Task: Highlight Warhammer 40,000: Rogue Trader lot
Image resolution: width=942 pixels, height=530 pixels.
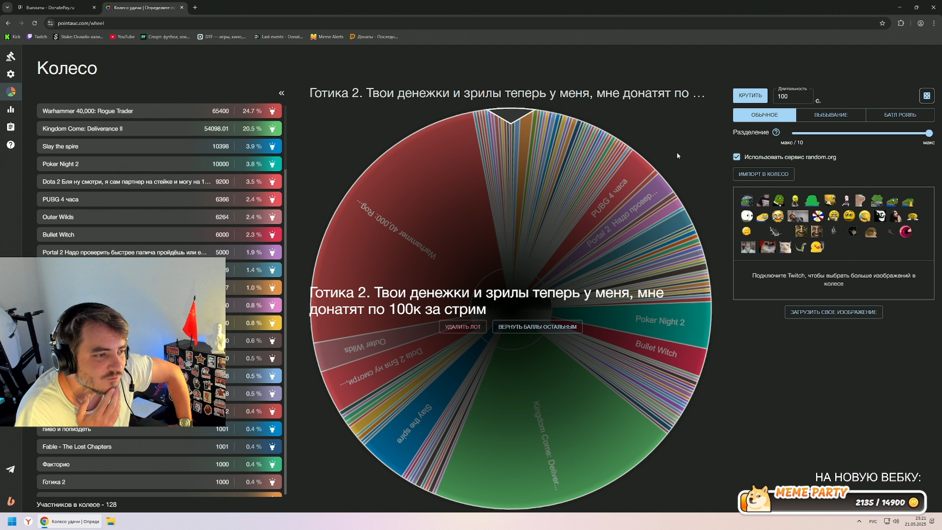Action: (272, 111)
